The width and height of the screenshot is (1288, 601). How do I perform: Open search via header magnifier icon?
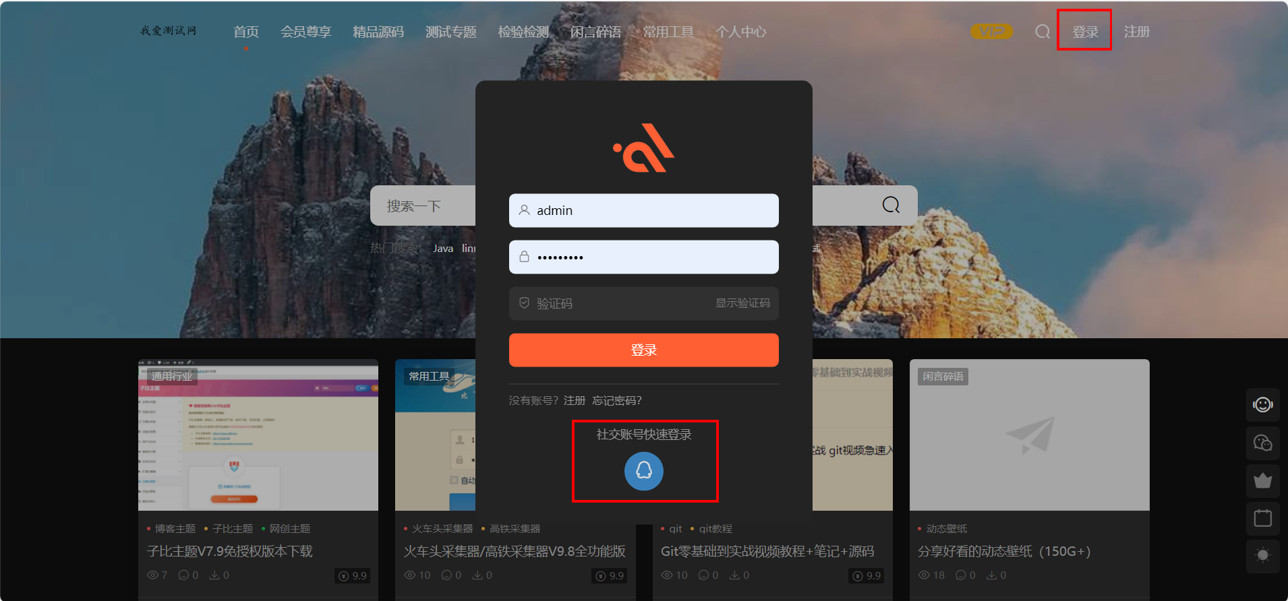tap(1043, 32)
